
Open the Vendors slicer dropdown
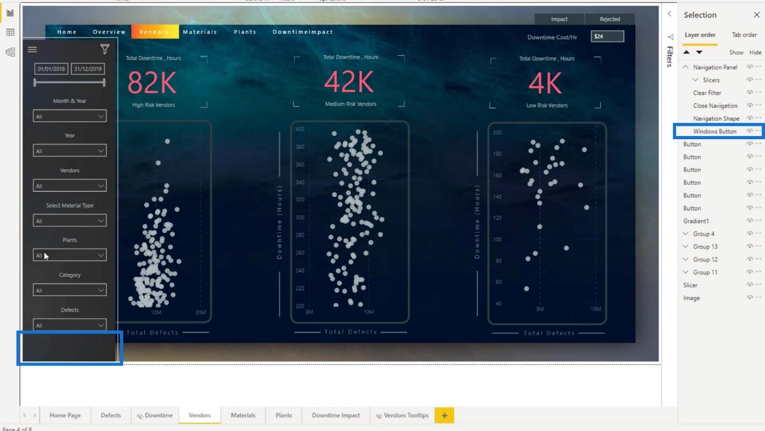point(70,186)
